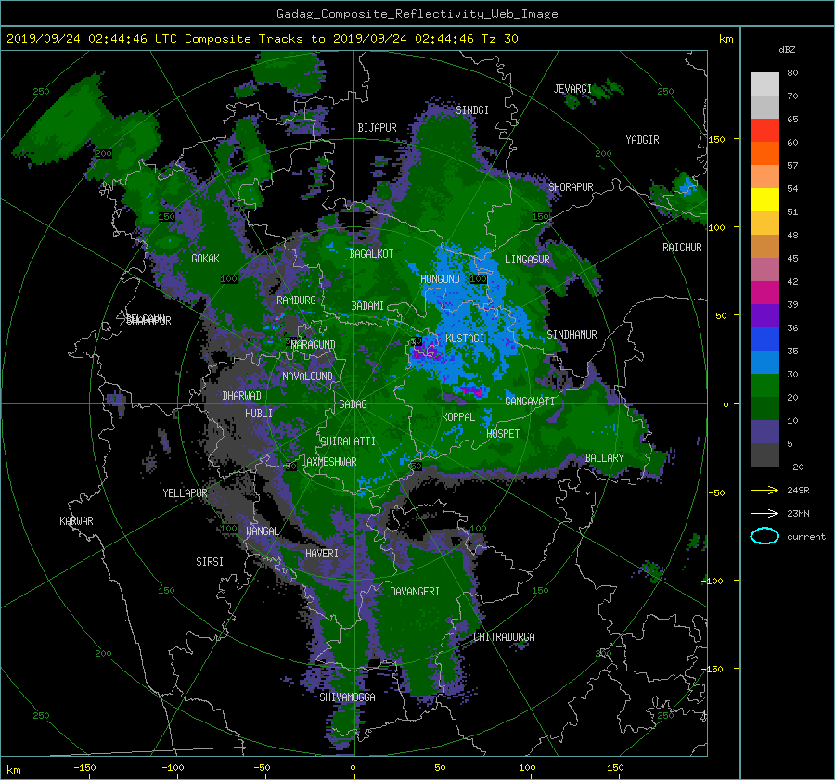Click the 'SIRSI' city label
The image size is (835, 780).
pos(210,562)
